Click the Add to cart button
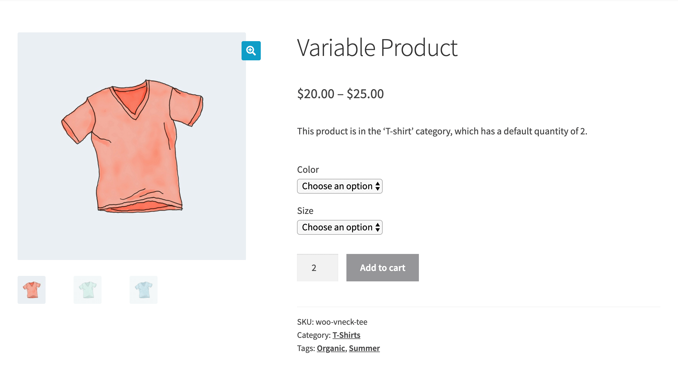 click(382, 268)
